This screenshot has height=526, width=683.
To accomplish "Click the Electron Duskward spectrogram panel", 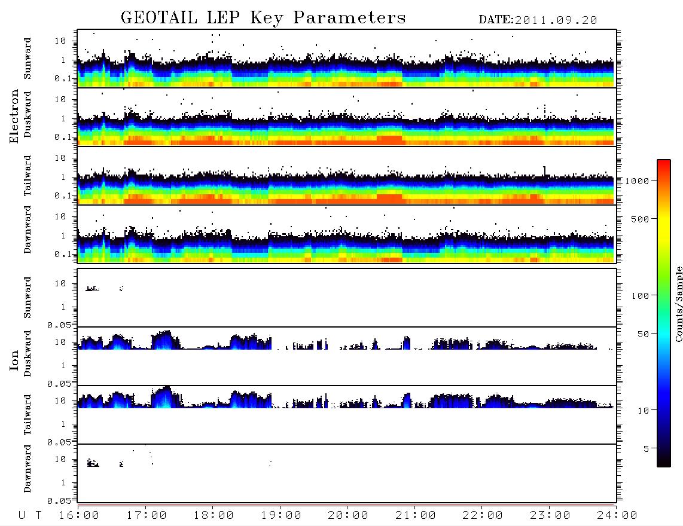I will click(x=347, y=117).
